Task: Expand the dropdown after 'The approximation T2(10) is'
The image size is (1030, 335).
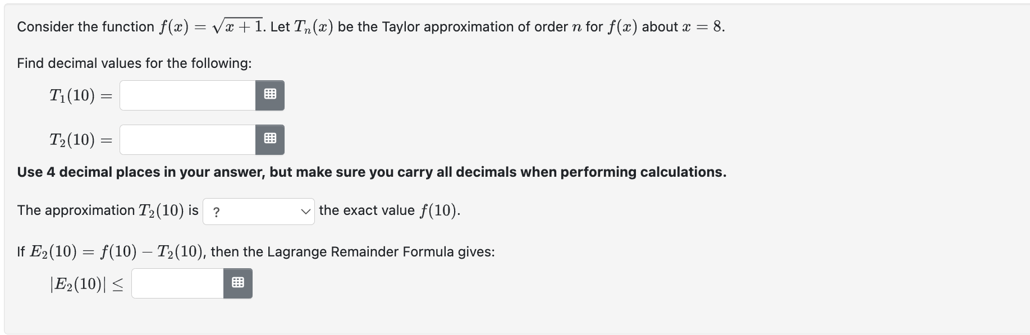Action: point(258,212)
